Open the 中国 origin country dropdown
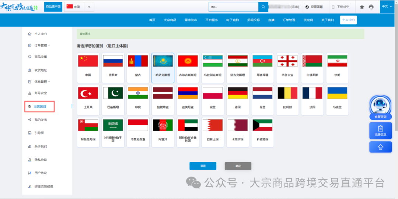This screenshot has width=398, height=199. click(89, 7)
